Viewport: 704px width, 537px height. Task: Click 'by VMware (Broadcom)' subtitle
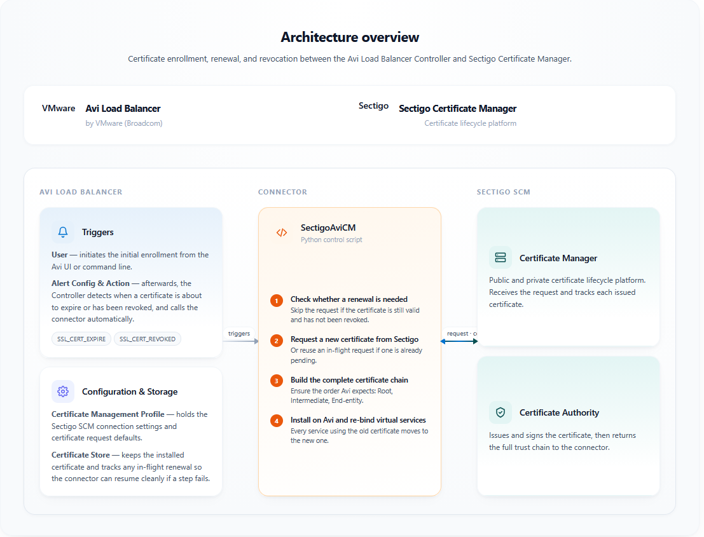[x=124, y=123]
